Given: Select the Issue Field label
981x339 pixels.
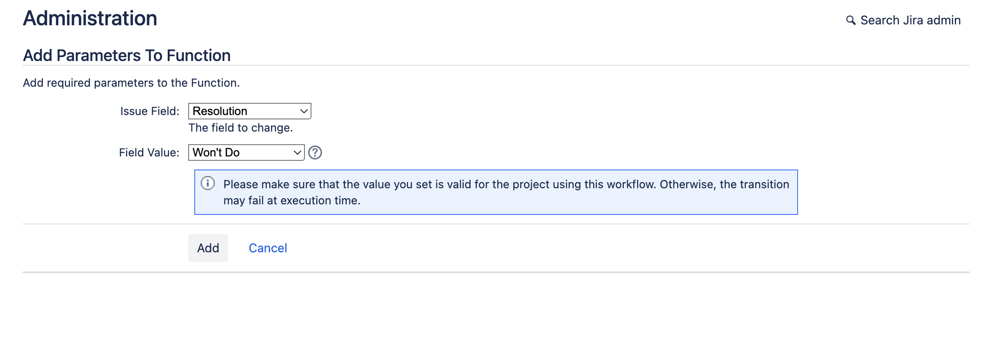Looking at the screenshot, I should (x=149, y=111).
